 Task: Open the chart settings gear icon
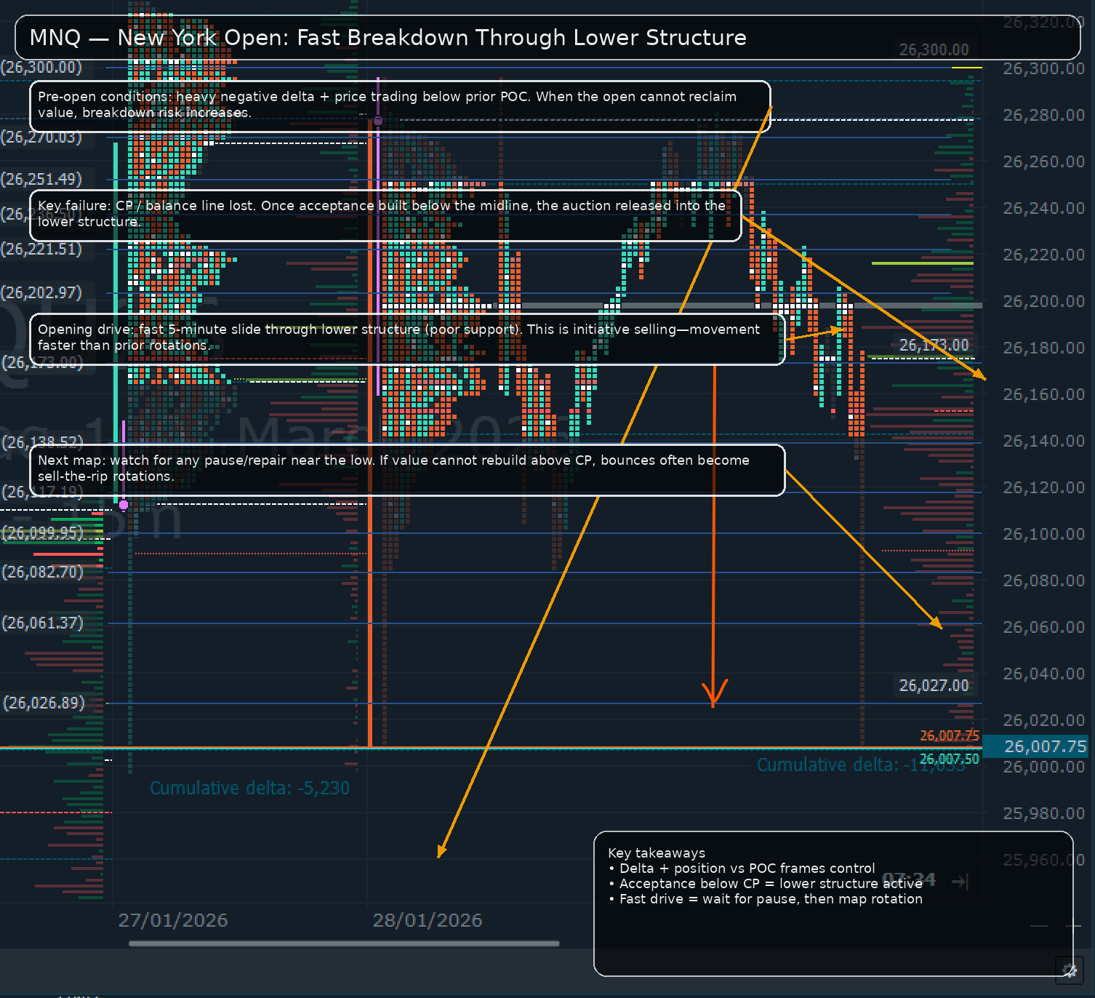pyautogui.click(x=1069, y=969)
